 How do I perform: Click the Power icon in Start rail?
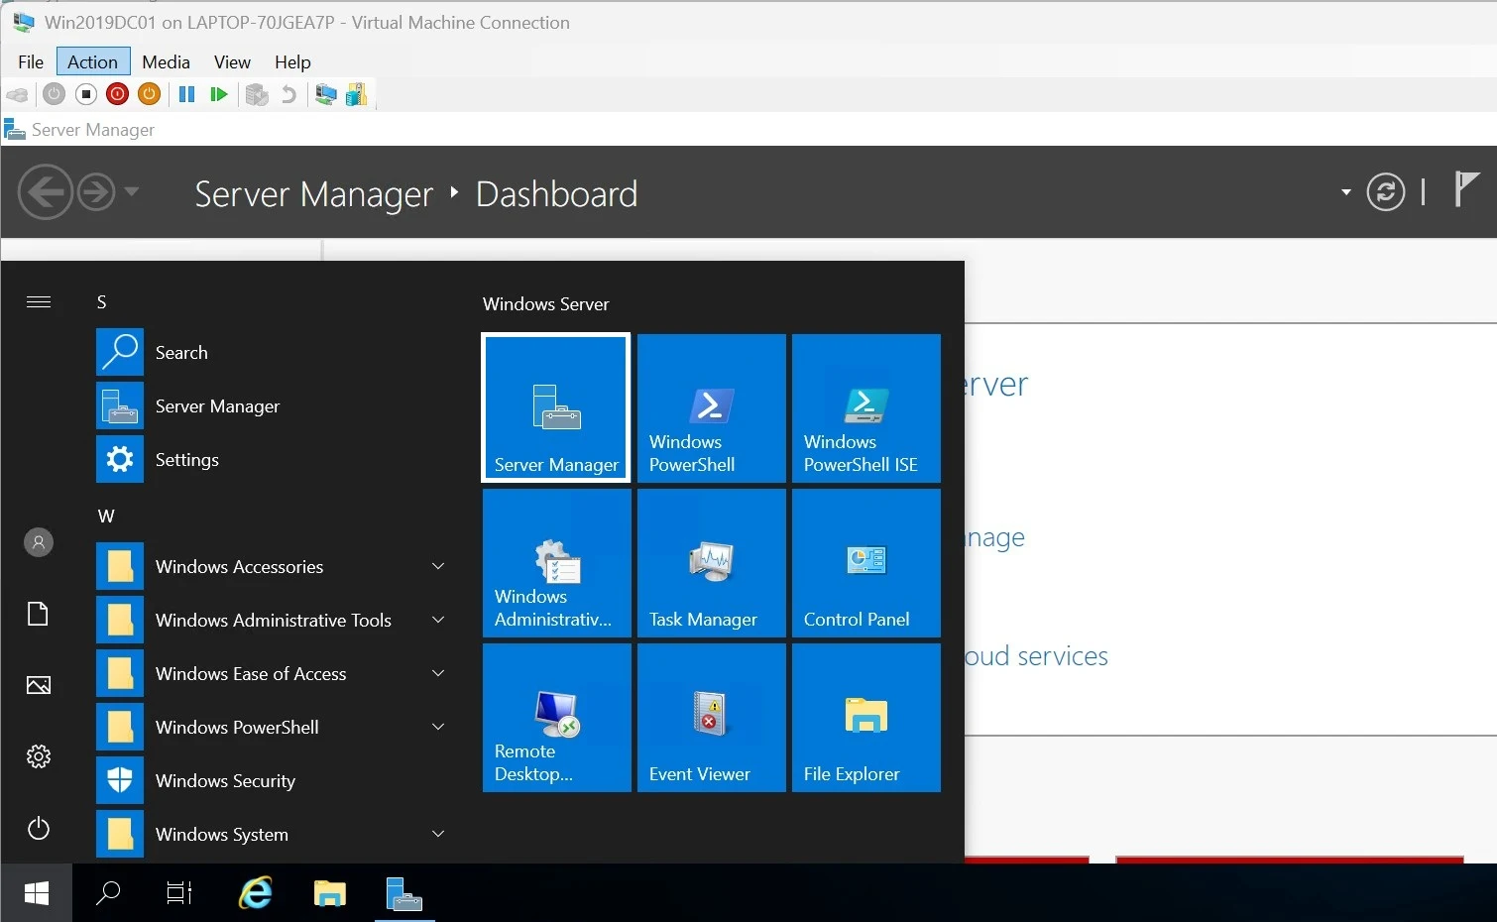click(39, 828)
